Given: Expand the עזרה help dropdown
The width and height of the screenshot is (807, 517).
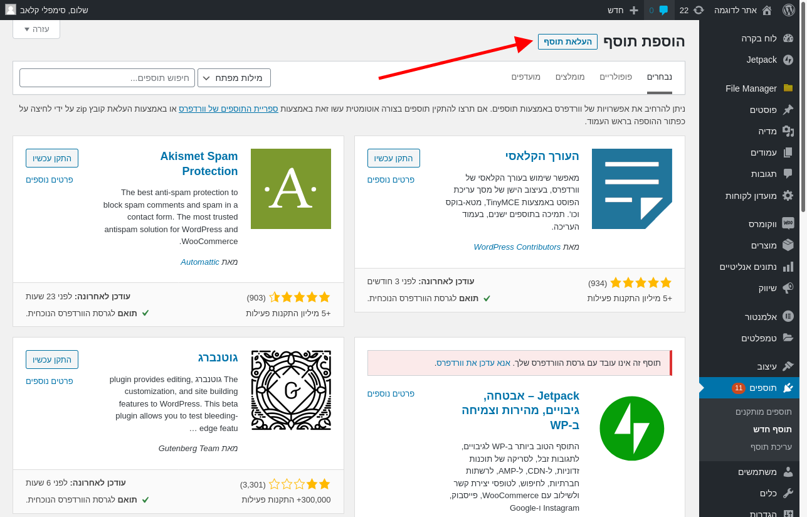Looking at the screenshot, I should coord(36,29).
